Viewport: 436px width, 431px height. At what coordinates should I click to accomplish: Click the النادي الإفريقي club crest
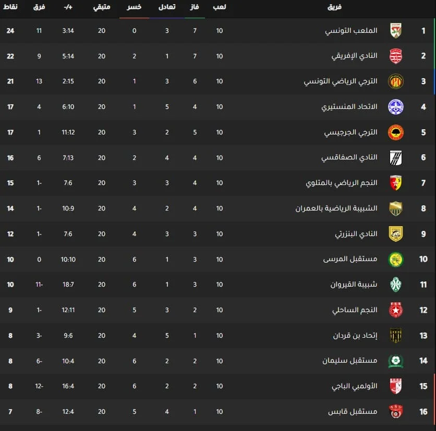click(396, 56)
